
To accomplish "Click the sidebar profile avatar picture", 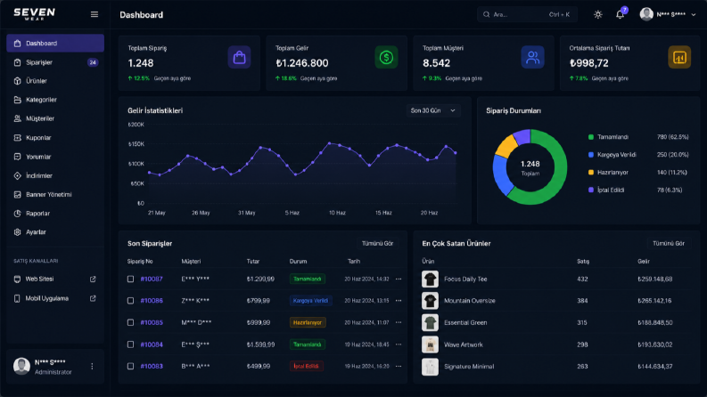I will tap(21, 367).
